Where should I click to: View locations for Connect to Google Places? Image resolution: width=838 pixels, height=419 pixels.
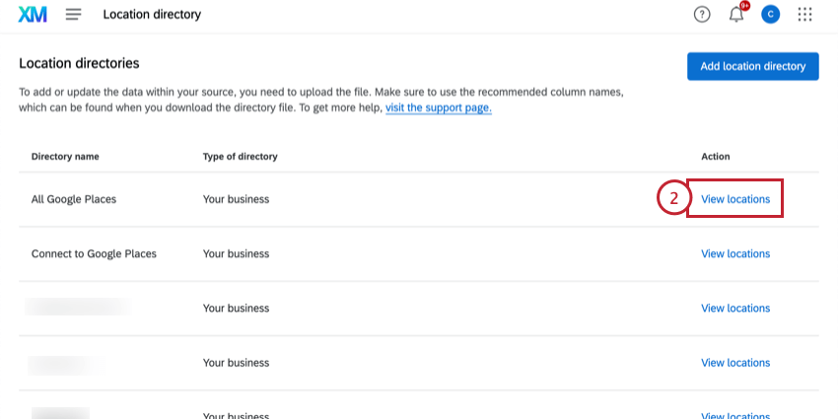click(x=735, y=253)
